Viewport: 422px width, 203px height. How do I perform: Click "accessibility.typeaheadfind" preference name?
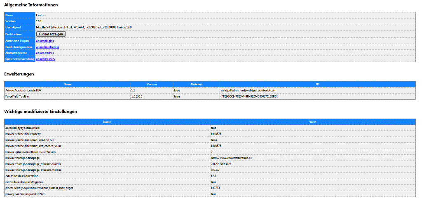click(x=22, y=128)
